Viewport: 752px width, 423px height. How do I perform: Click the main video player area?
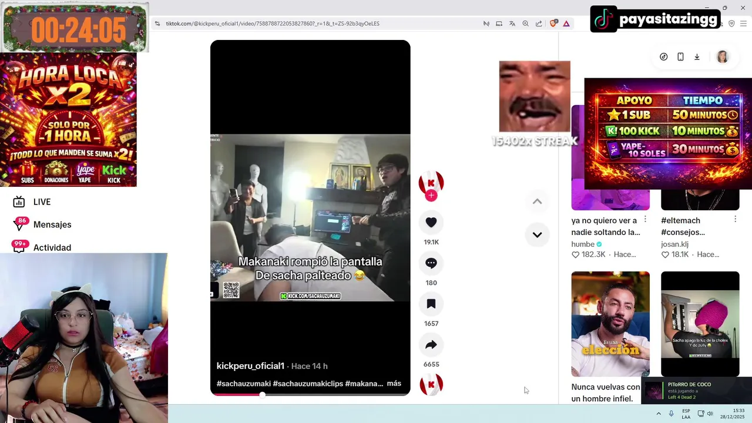click(x=310, y=217)
